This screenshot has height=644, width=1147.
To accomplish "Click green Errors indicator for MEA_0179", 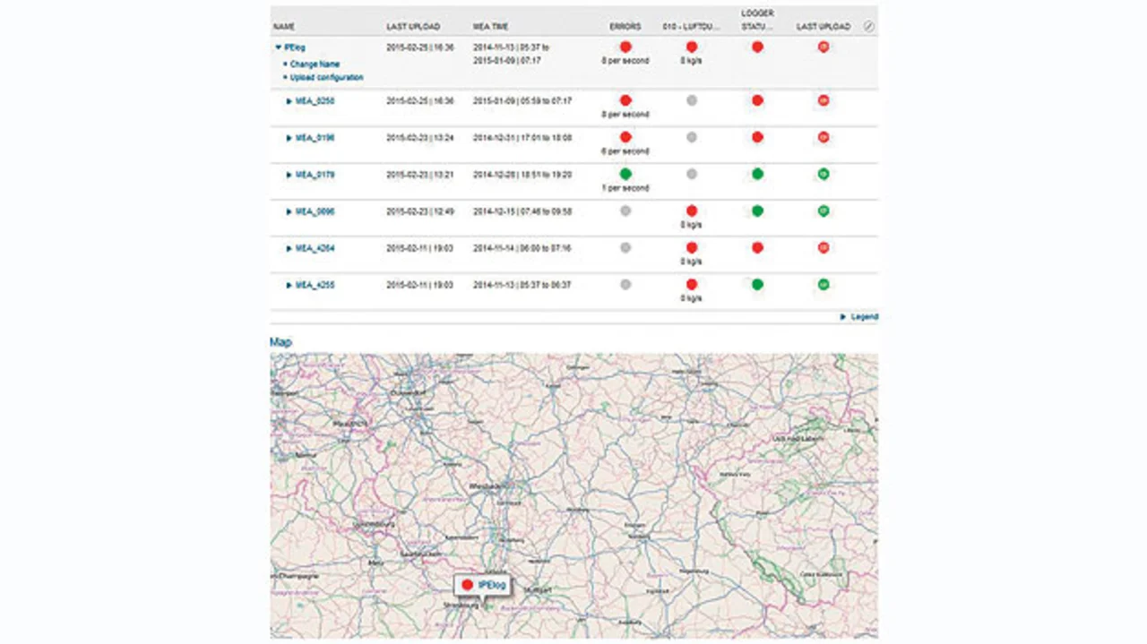I will 625,174.
